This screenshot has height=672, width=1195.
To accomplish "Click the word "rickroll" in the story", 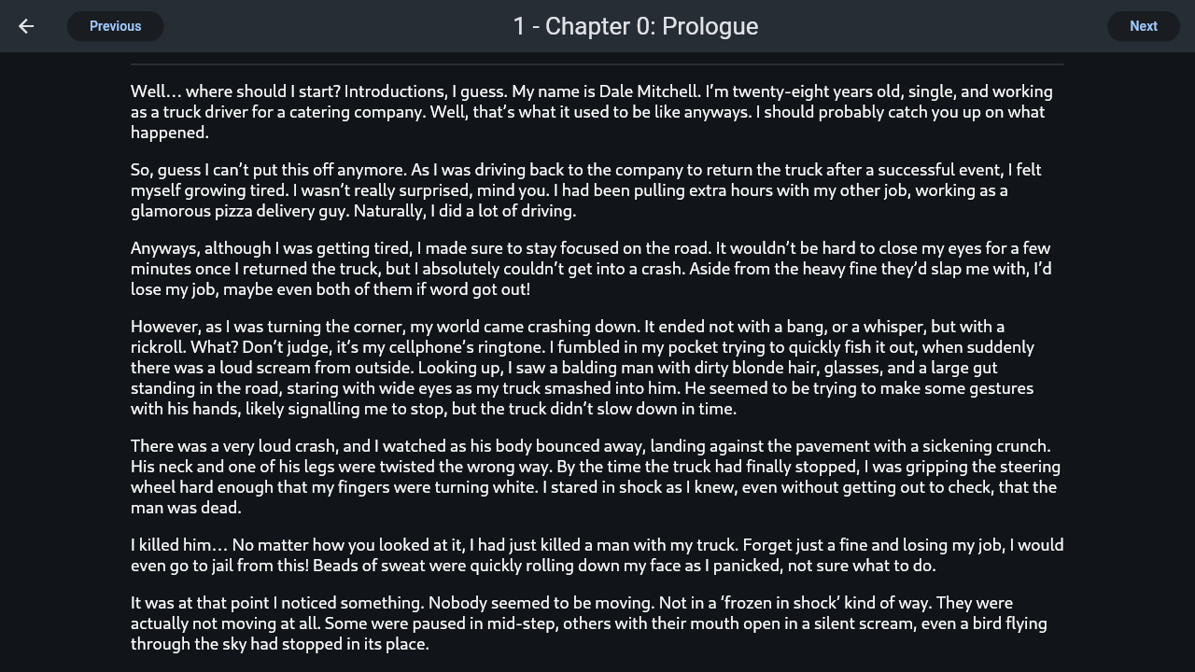I will click(x=156, y=347).
